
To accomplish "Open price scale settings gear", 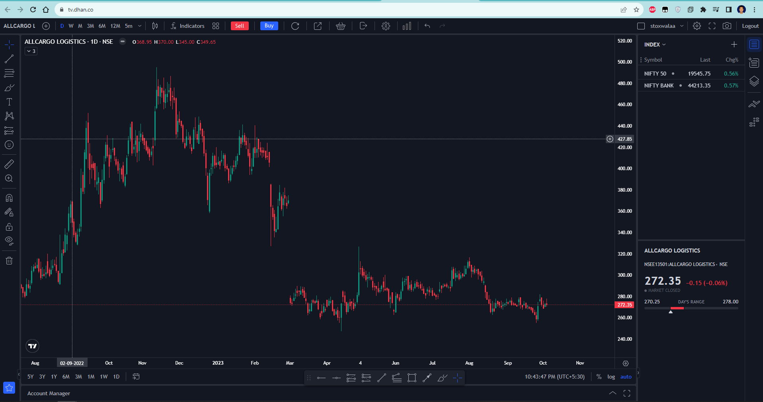I will [x=626, y=363].
